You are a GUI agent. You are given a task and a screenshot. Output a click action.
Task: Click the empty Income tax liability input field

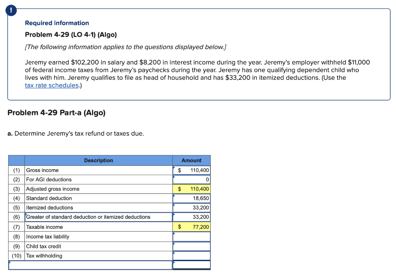pyautogui.click(x=192, y=237)
